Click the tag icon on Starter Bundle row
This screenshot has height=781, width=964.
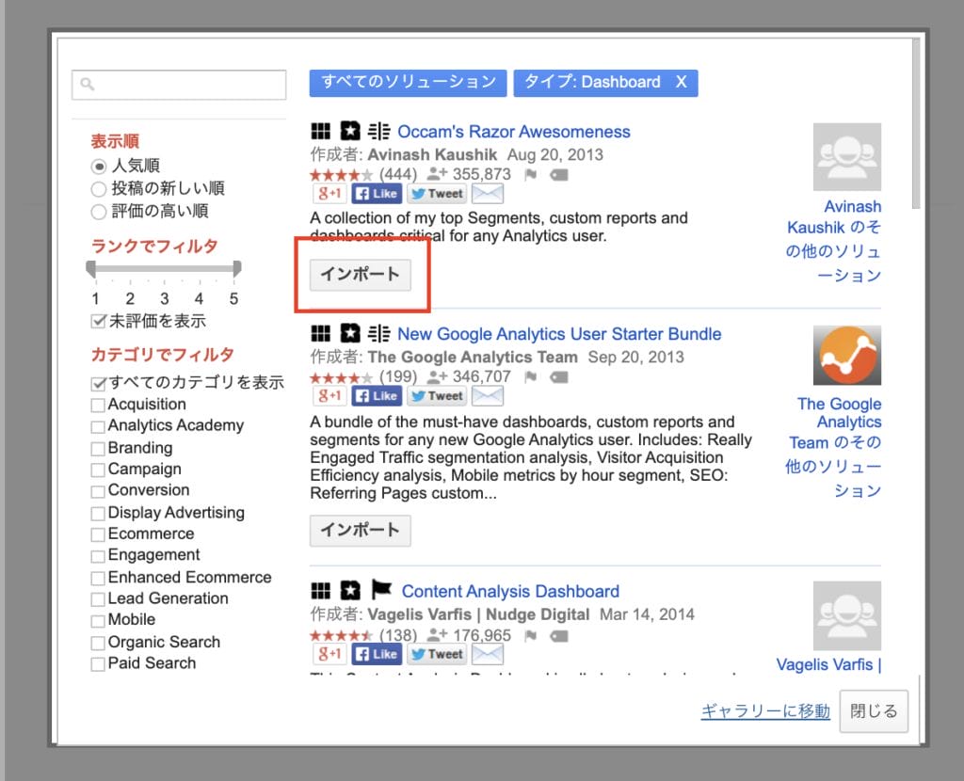click(558, 377)
